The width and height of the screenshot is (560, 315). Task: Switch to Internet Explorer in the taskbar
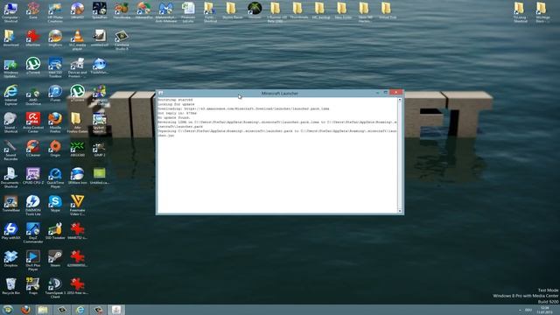tap(80, 309)
